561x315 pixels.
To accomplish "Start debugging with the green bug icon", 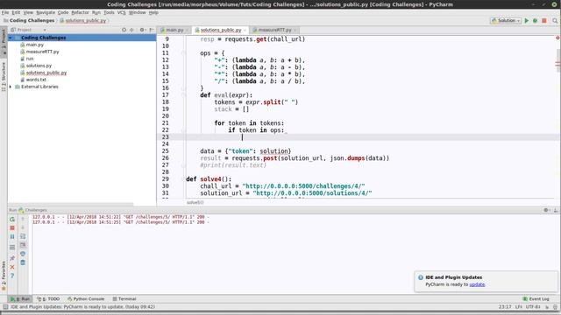I will point(536,21).
